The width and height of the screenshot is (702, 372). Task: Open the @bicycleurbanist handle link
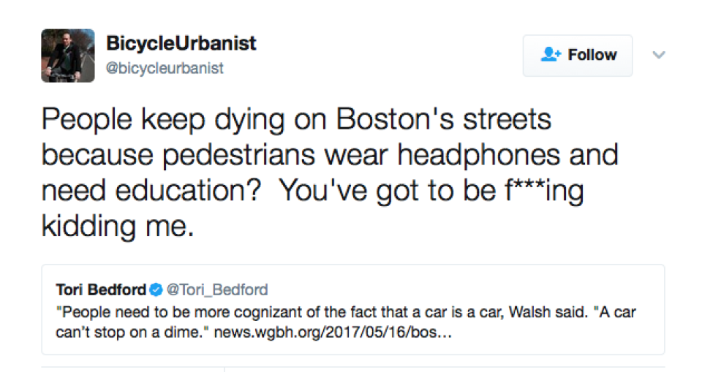point(165,68)
